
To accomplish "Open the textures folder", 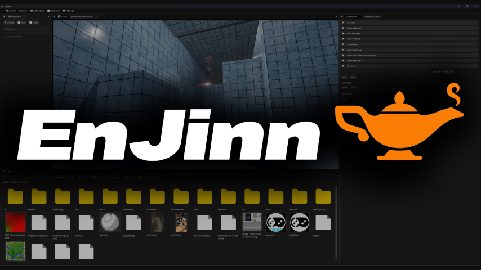I will click(300, 196).
